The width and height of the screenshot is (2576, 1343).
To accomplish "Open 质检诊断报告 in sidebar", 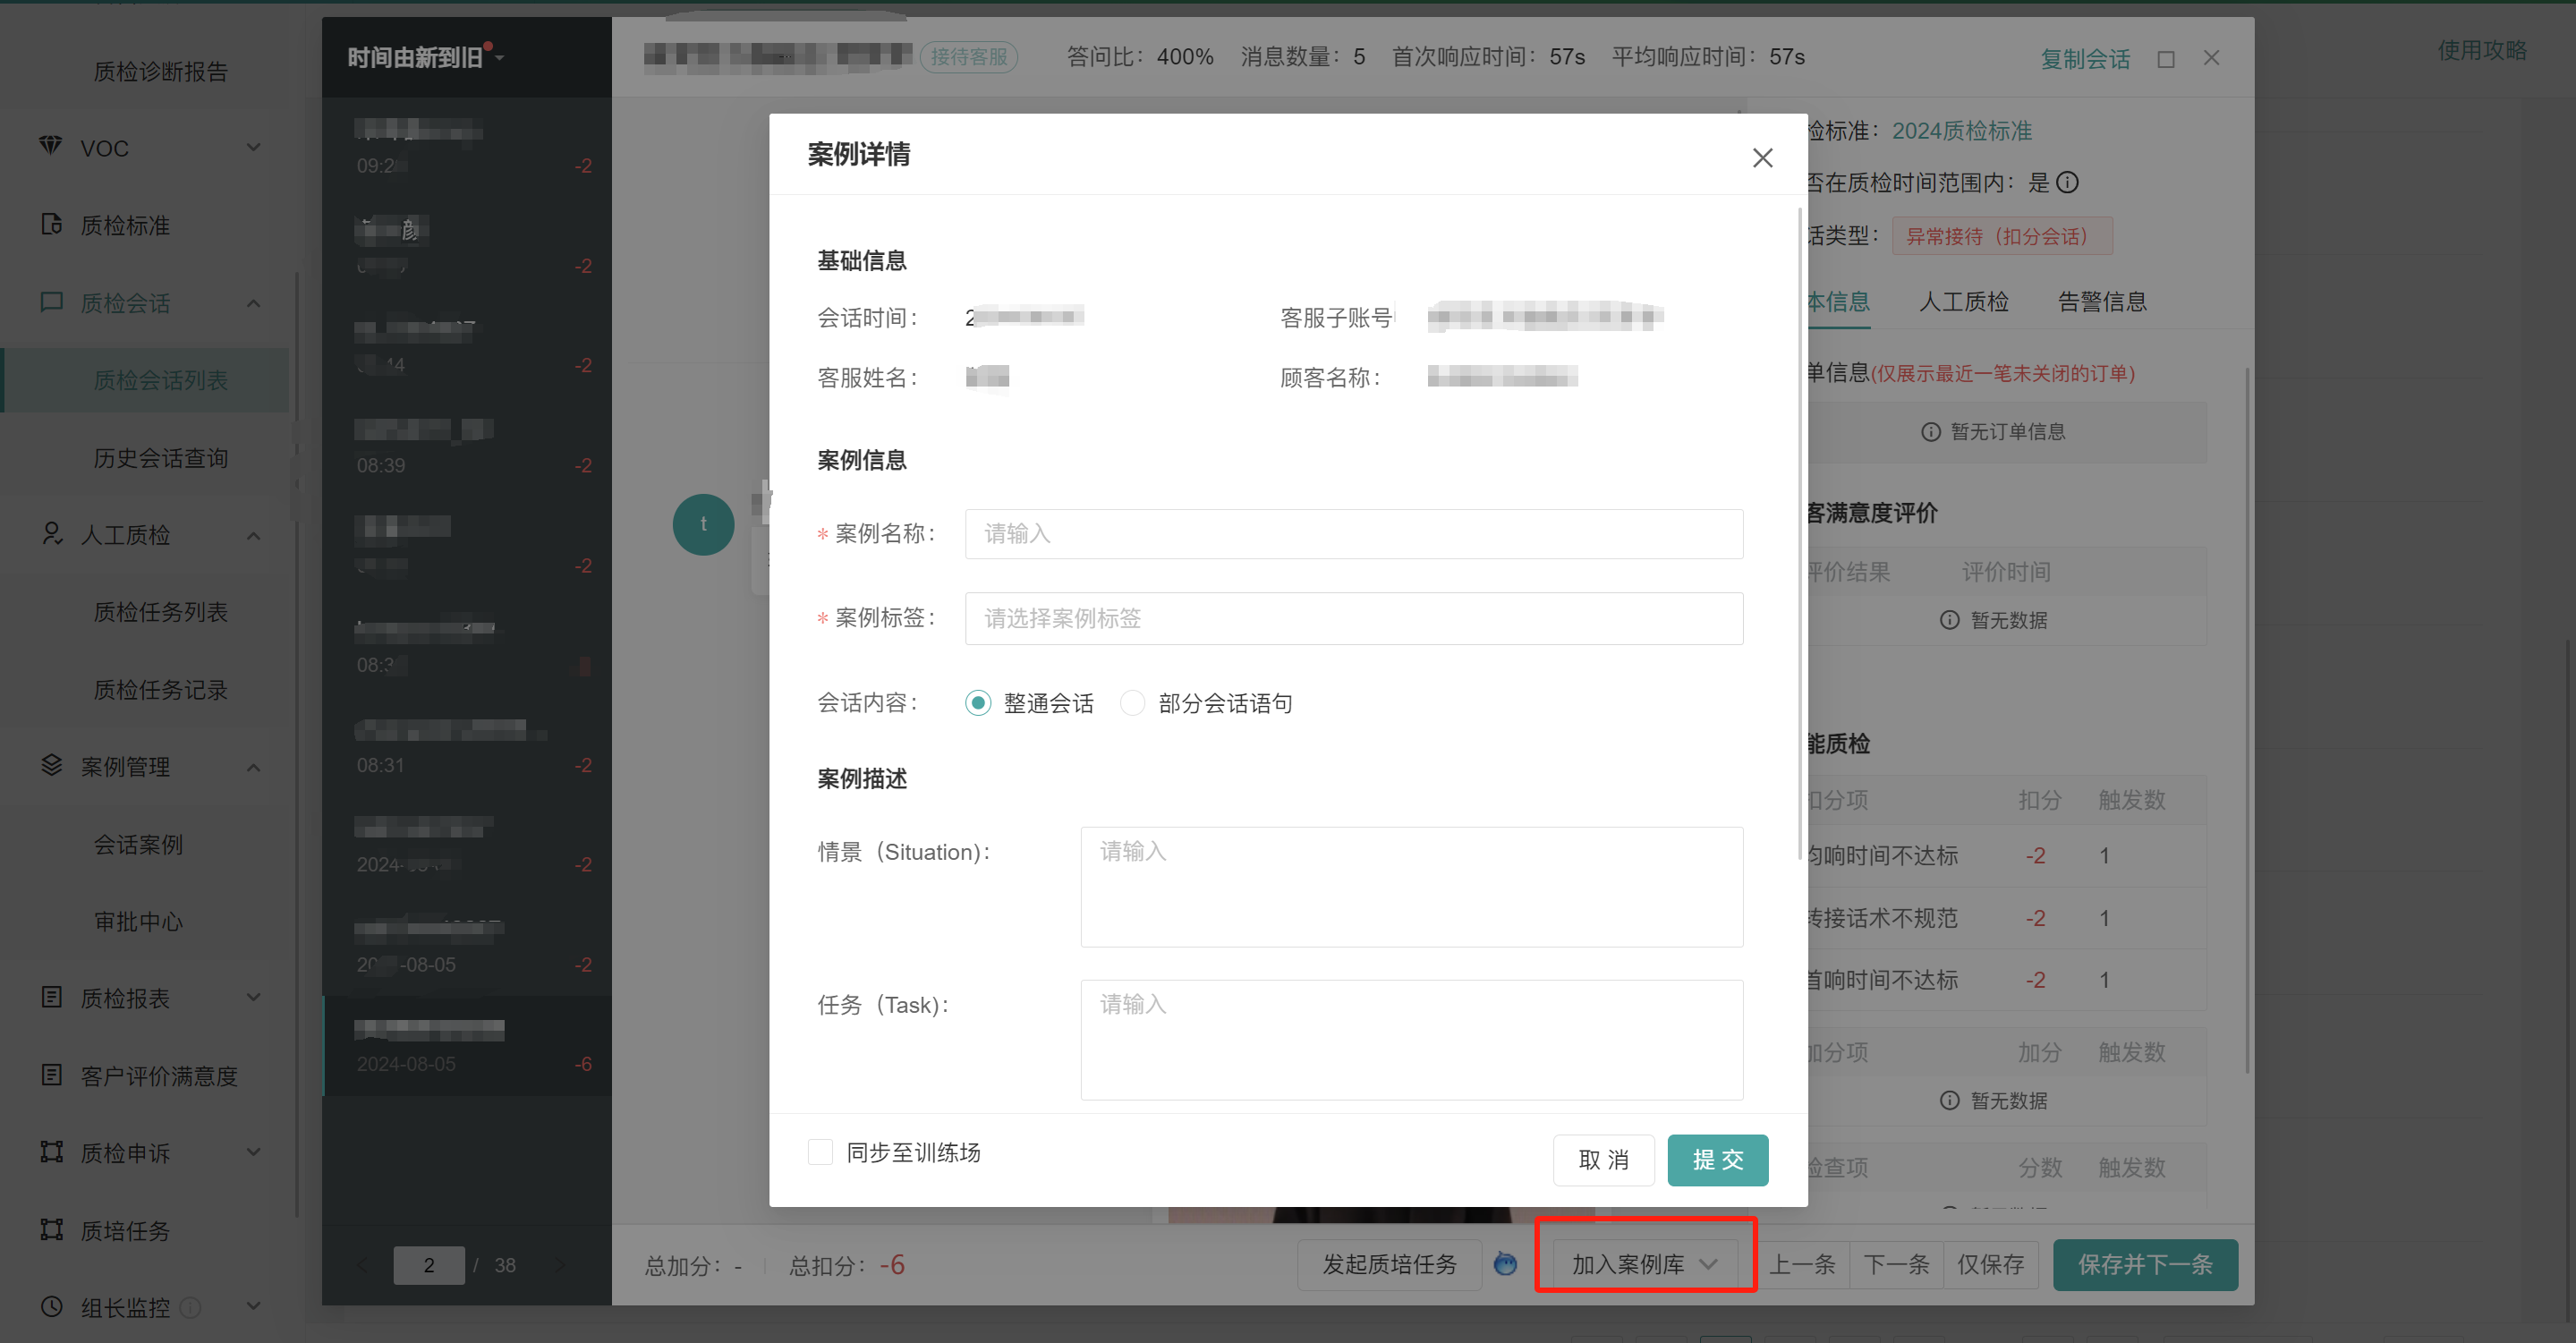I will point(160,72).
